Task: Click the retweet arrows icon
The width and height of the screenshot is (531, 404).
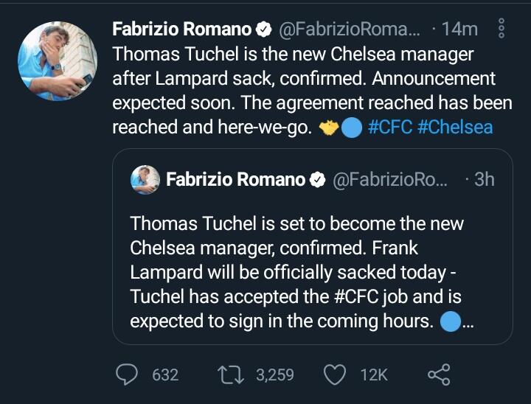Action: tap(234, 375)
